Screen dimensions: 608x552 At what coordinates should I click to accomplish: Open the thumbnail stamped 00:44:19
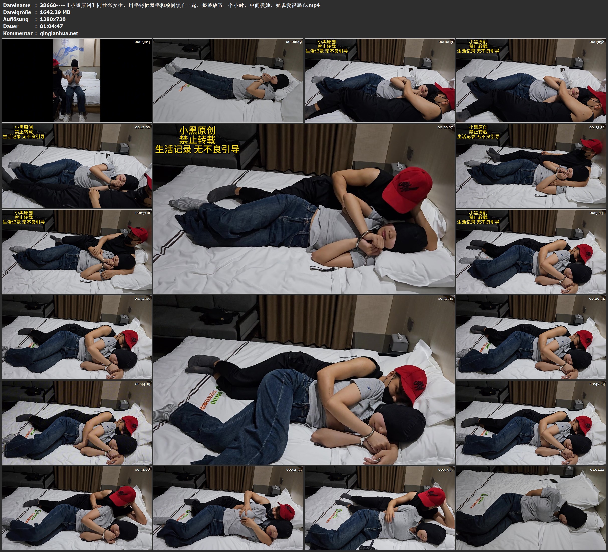pos(77,422)
